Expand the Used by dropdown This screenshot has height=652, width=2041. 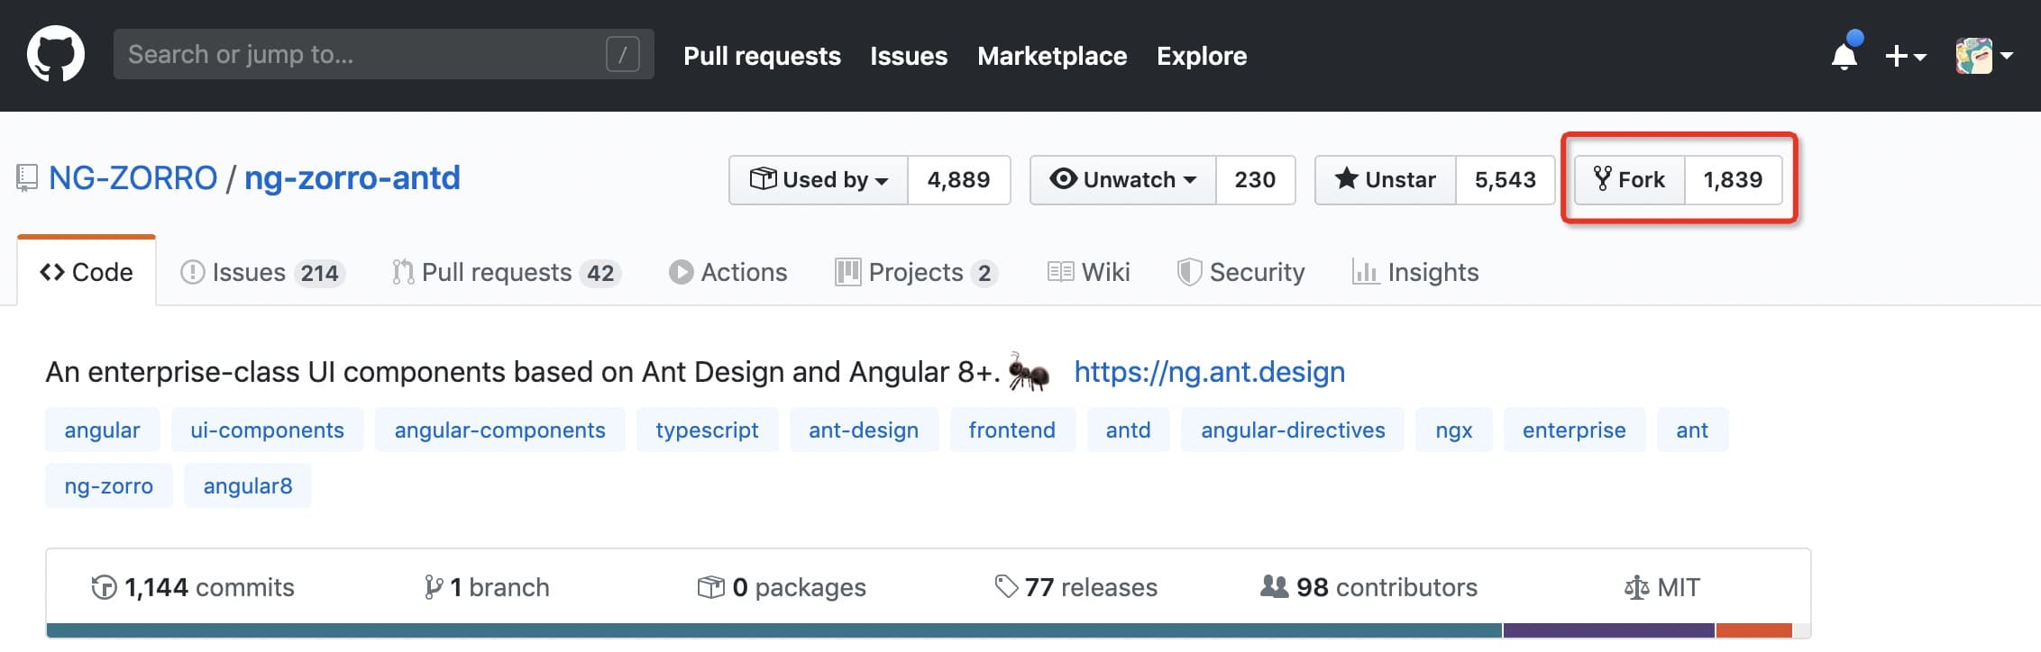pyautogui.click(x=819, y=180)
